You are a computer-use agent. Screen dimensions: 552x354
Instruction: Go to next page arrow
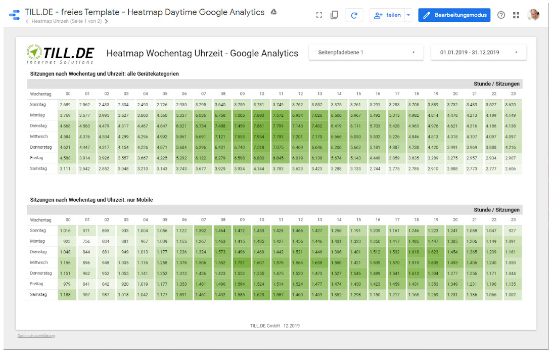[x=106, y=21]
